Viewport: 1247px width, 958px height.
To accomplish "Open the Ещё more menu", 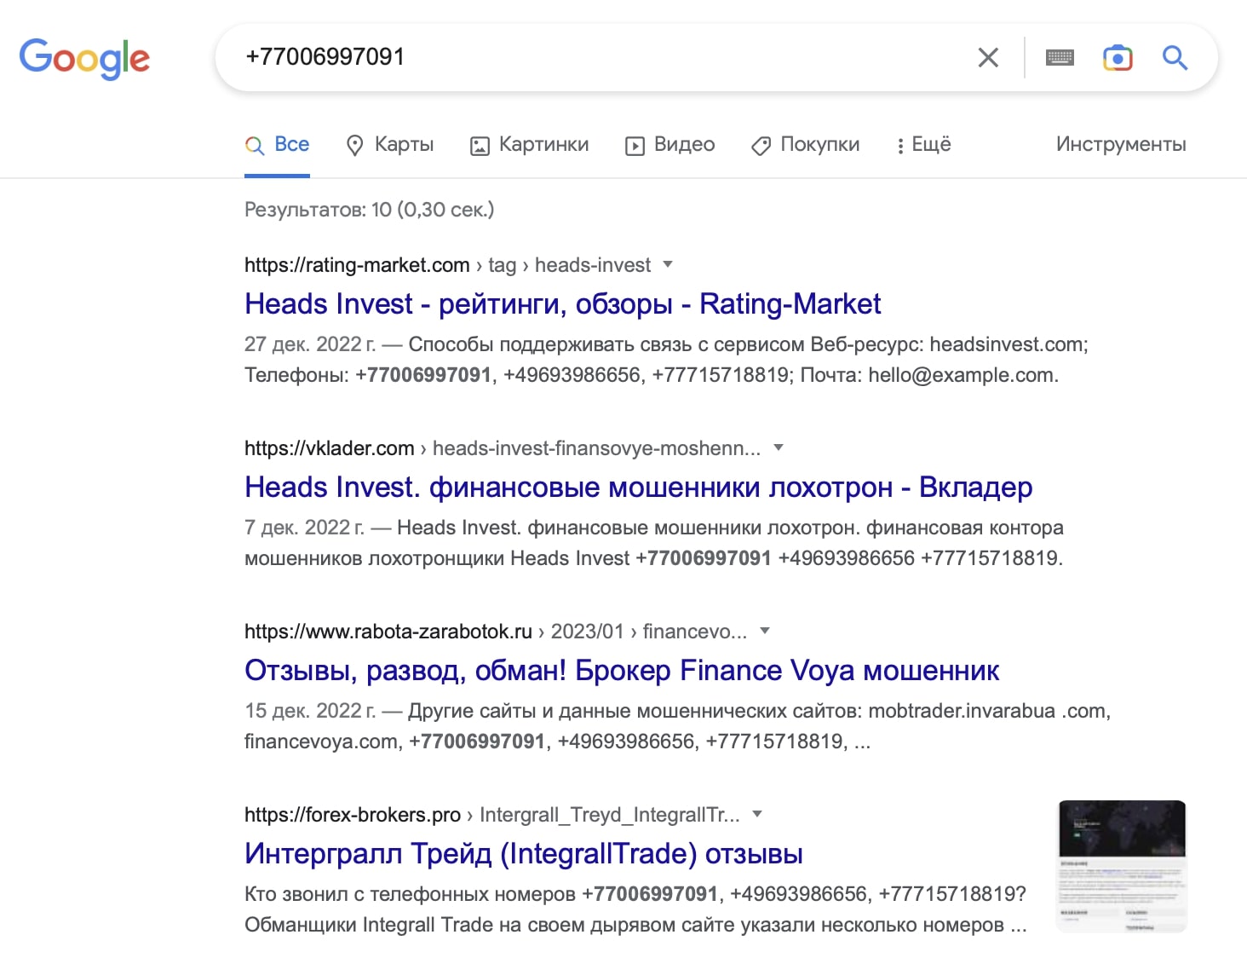I will [x=923, y=145].
